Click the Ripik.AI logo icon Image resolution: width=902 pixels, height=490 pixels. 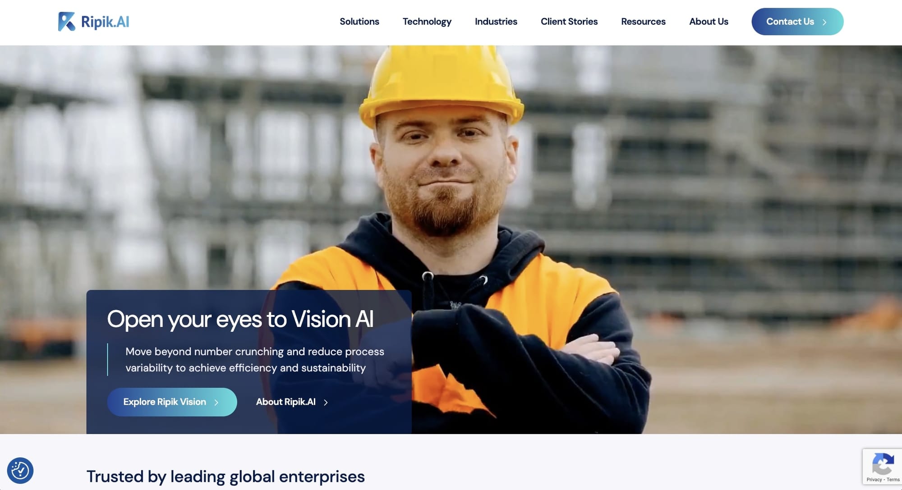tap(67, 21)
